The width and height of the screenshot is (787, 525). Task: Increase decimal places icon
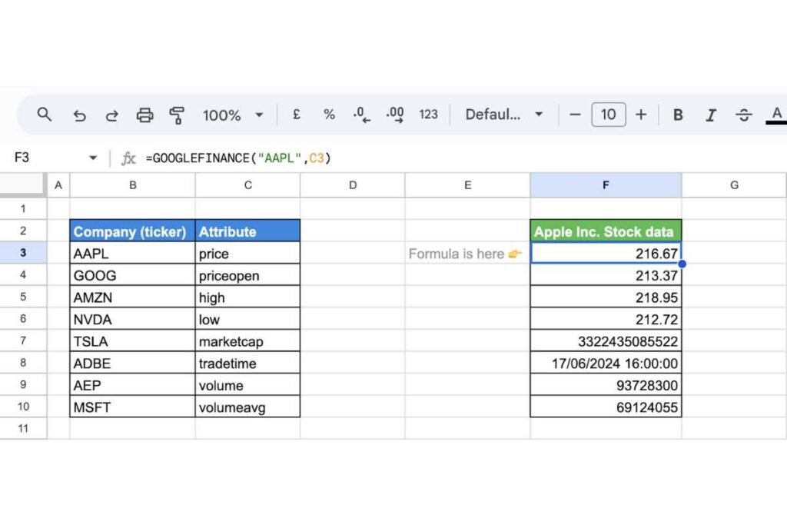395,115
